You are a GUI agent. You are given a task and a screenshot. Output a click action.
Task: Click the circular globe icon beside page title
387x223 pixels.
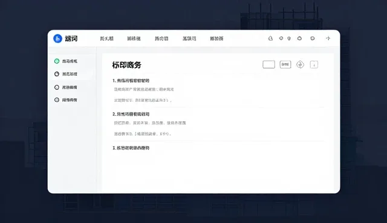point(300,64)
